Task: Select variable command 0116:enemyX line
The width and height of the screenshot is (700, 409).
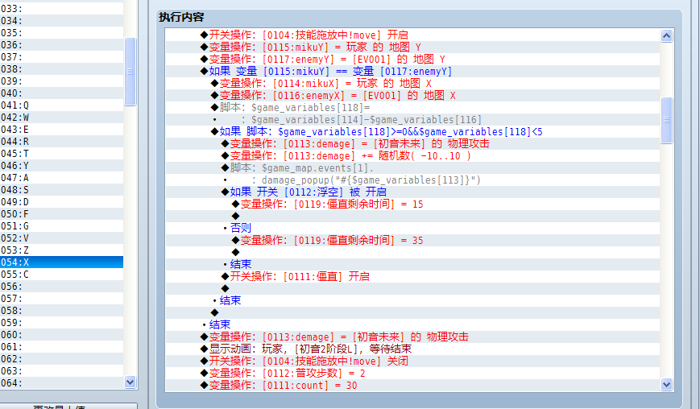Action: coord(412,95)
